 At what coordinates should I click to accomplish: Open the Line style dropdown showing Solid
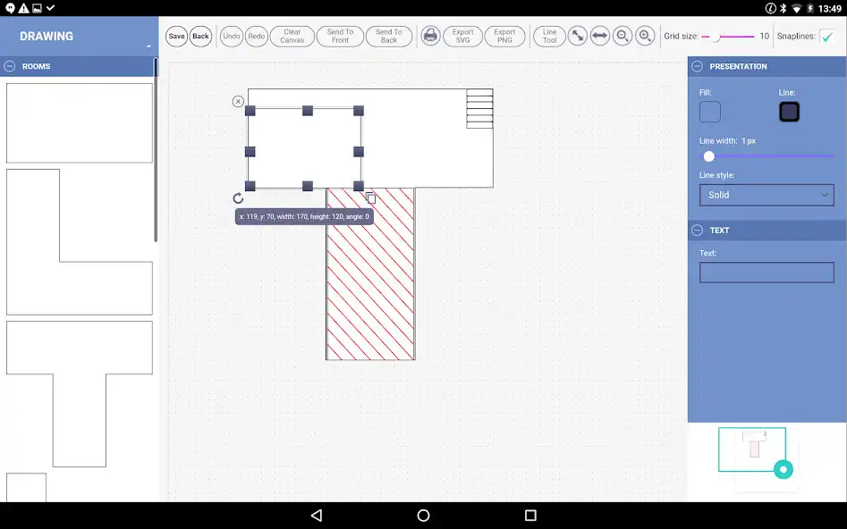[x=767, y=195]
